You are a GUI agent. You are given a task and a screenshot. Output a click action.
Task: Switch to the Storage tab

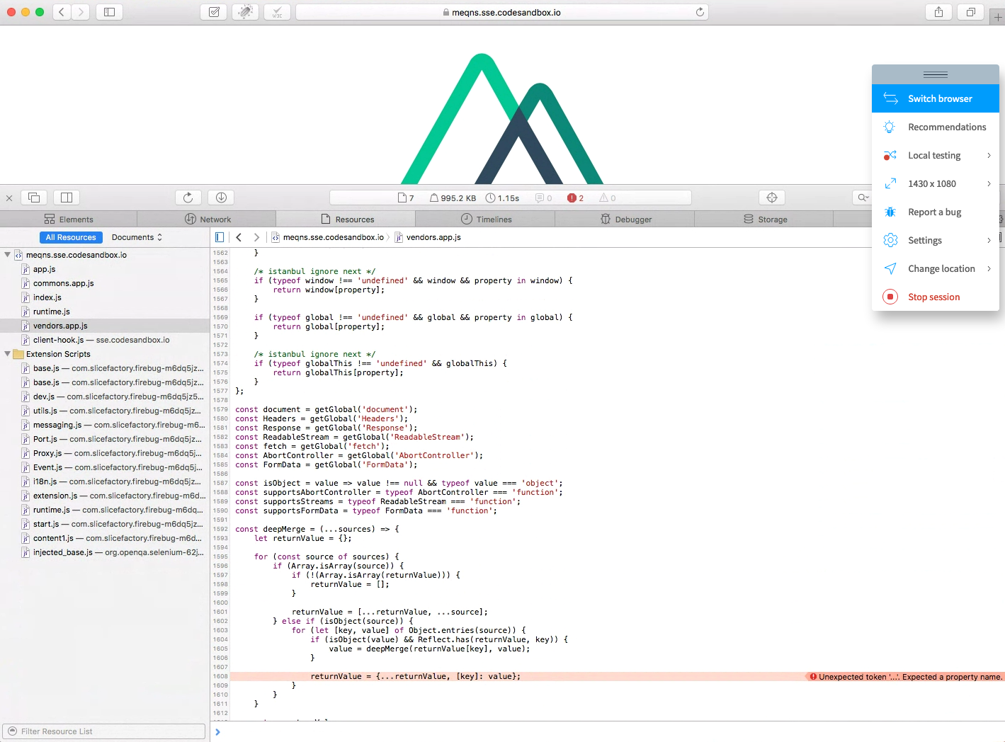pos(764,219)
